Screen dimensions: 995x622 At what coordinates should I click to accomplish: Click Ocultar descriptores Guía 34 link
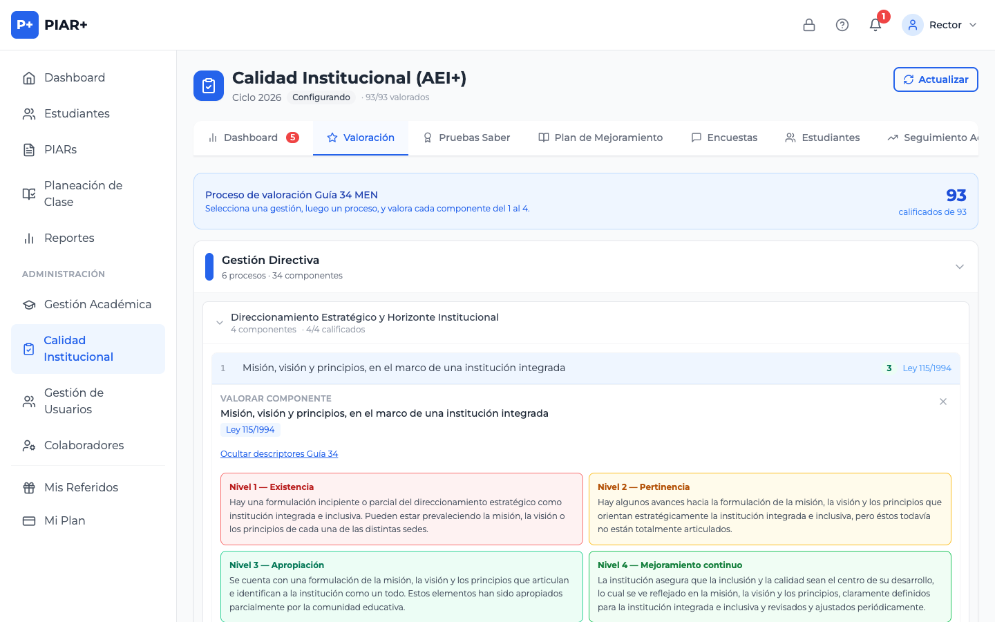click(279, 454)
